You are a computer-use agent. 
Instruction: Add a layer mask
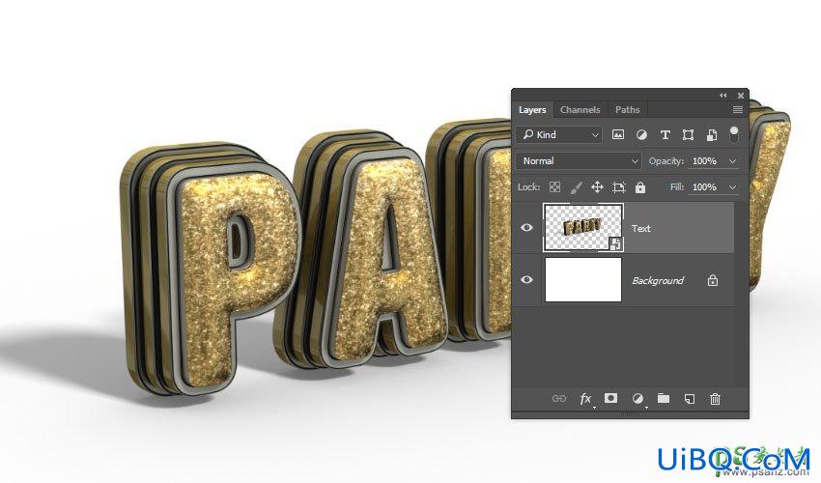point(610,398)
